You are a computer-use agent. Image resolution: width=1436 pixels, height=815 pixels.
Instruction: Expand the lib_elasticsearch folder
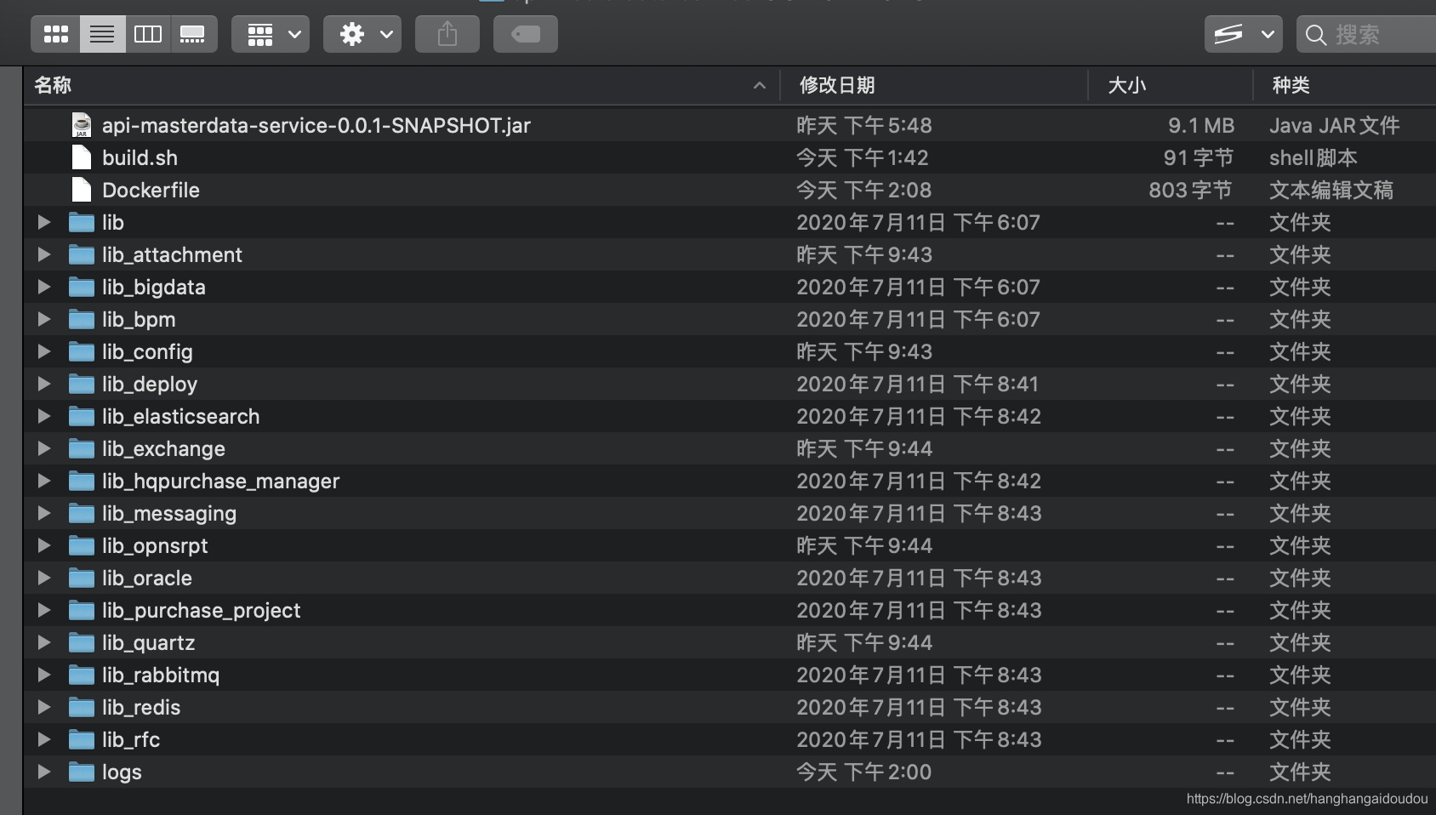44,416
